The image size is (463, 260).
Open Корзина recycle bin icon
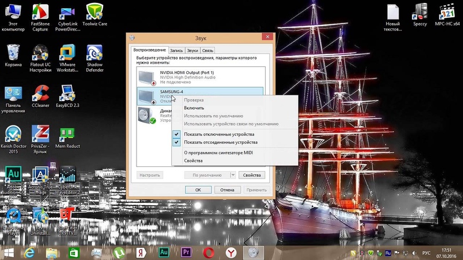click(x=13, y=55)
